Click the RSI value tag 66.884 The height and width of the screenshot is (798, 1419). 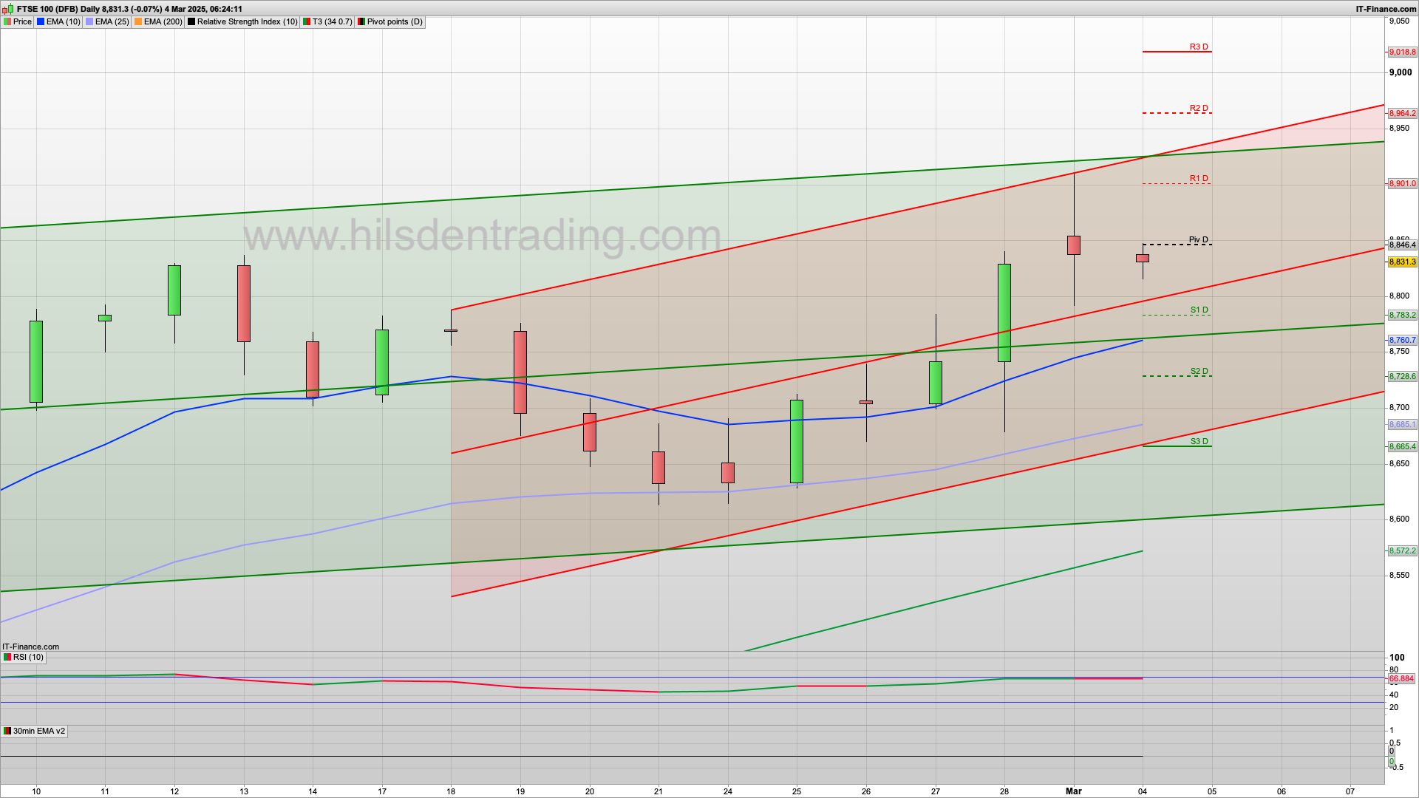1401,678
